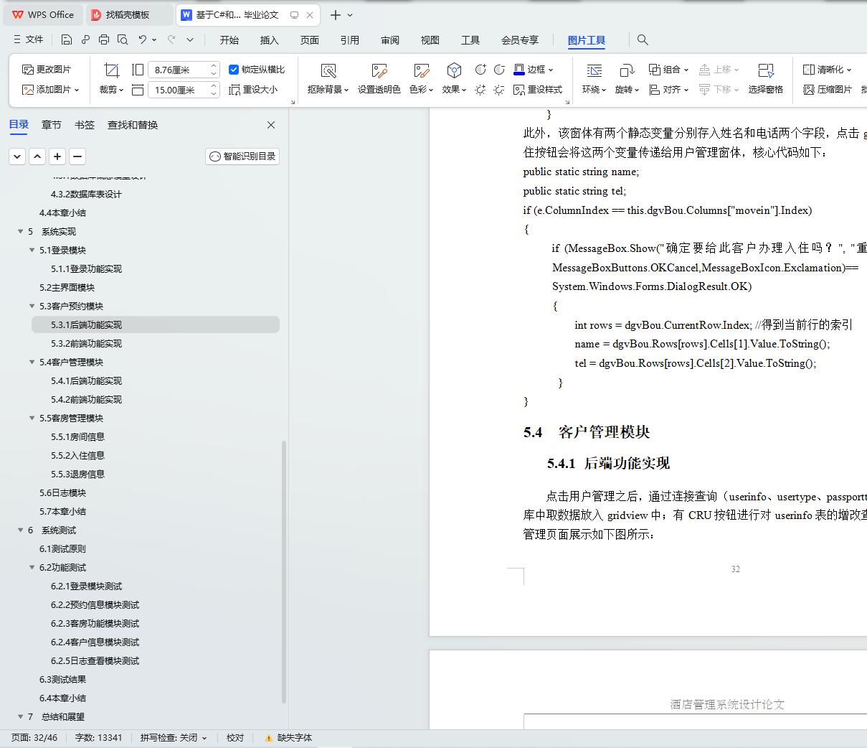The width and height of the screenshot is (867, 748).
Task: Click the add heading plus button
Action: pos(58,156)
